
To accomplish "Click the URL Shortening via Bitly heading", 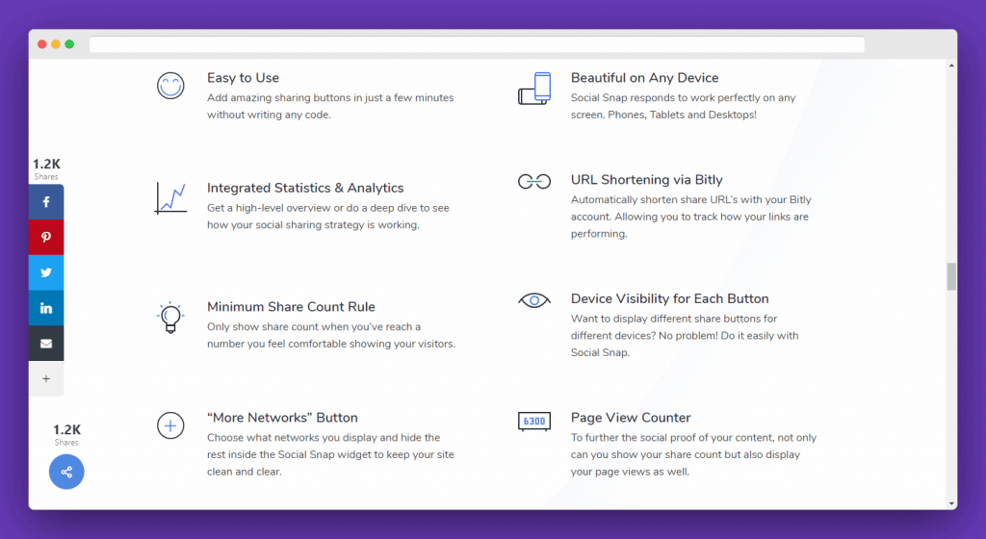I will [x=646, y=180].
